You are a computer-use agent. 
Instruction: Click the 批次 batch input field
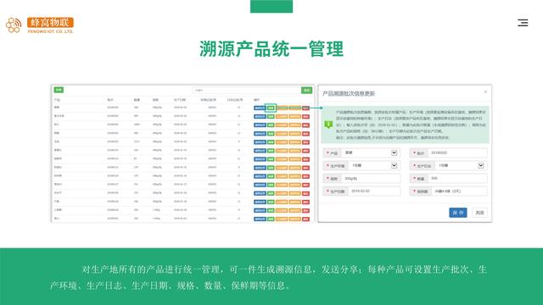[457, 152]
